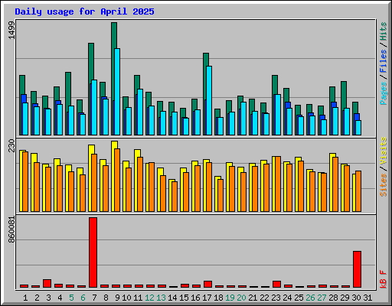Click the 1499 axis value label
Screen dimensions: 392x306
(x=11, y=30)
